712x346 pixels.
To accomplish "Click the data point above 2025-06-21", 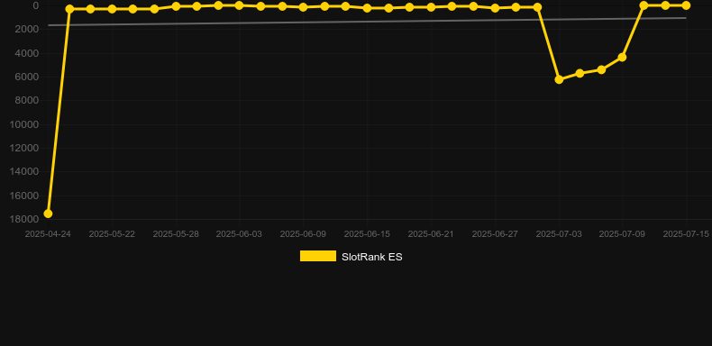I will (431, 7).
